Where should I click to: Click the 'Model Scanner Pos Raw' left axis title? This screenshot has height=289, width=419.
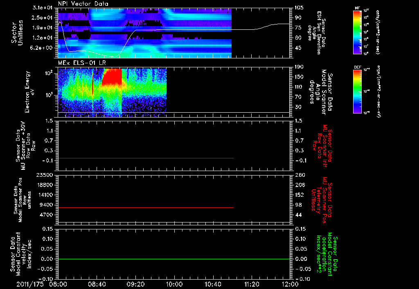pyautogui.click(x=23, y=200)
